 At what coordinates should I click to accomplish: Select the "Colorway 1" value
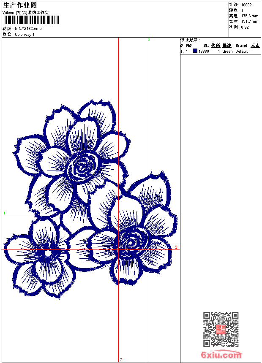[25, 35]
